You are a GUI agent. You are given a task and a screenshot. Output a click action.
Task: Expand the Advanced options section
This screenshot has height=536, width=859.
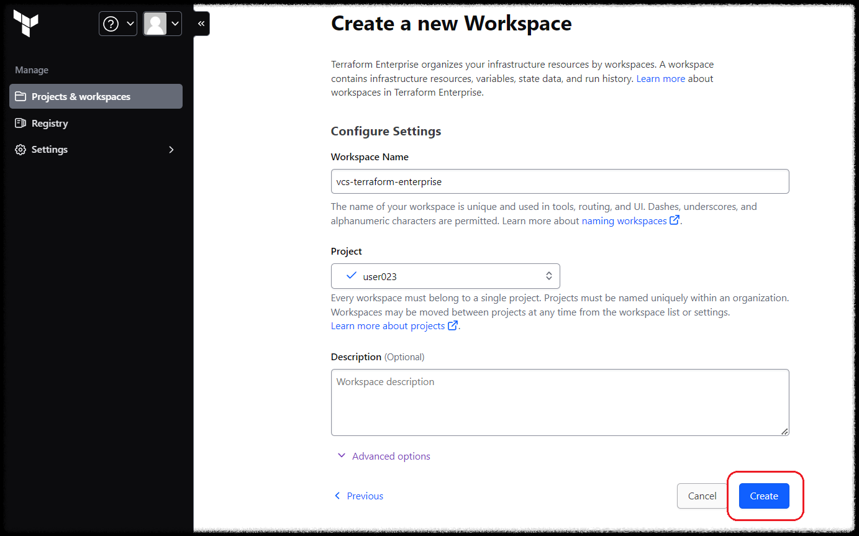click(x=383, y=456)
